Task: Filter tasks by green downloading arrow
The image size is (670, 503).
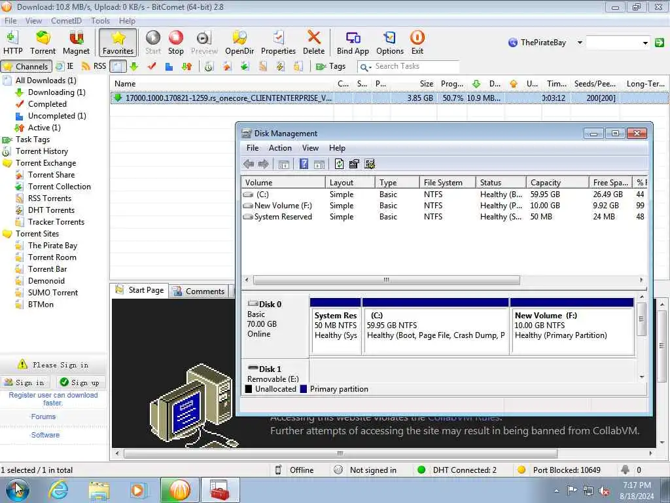Action: [133, 66]
